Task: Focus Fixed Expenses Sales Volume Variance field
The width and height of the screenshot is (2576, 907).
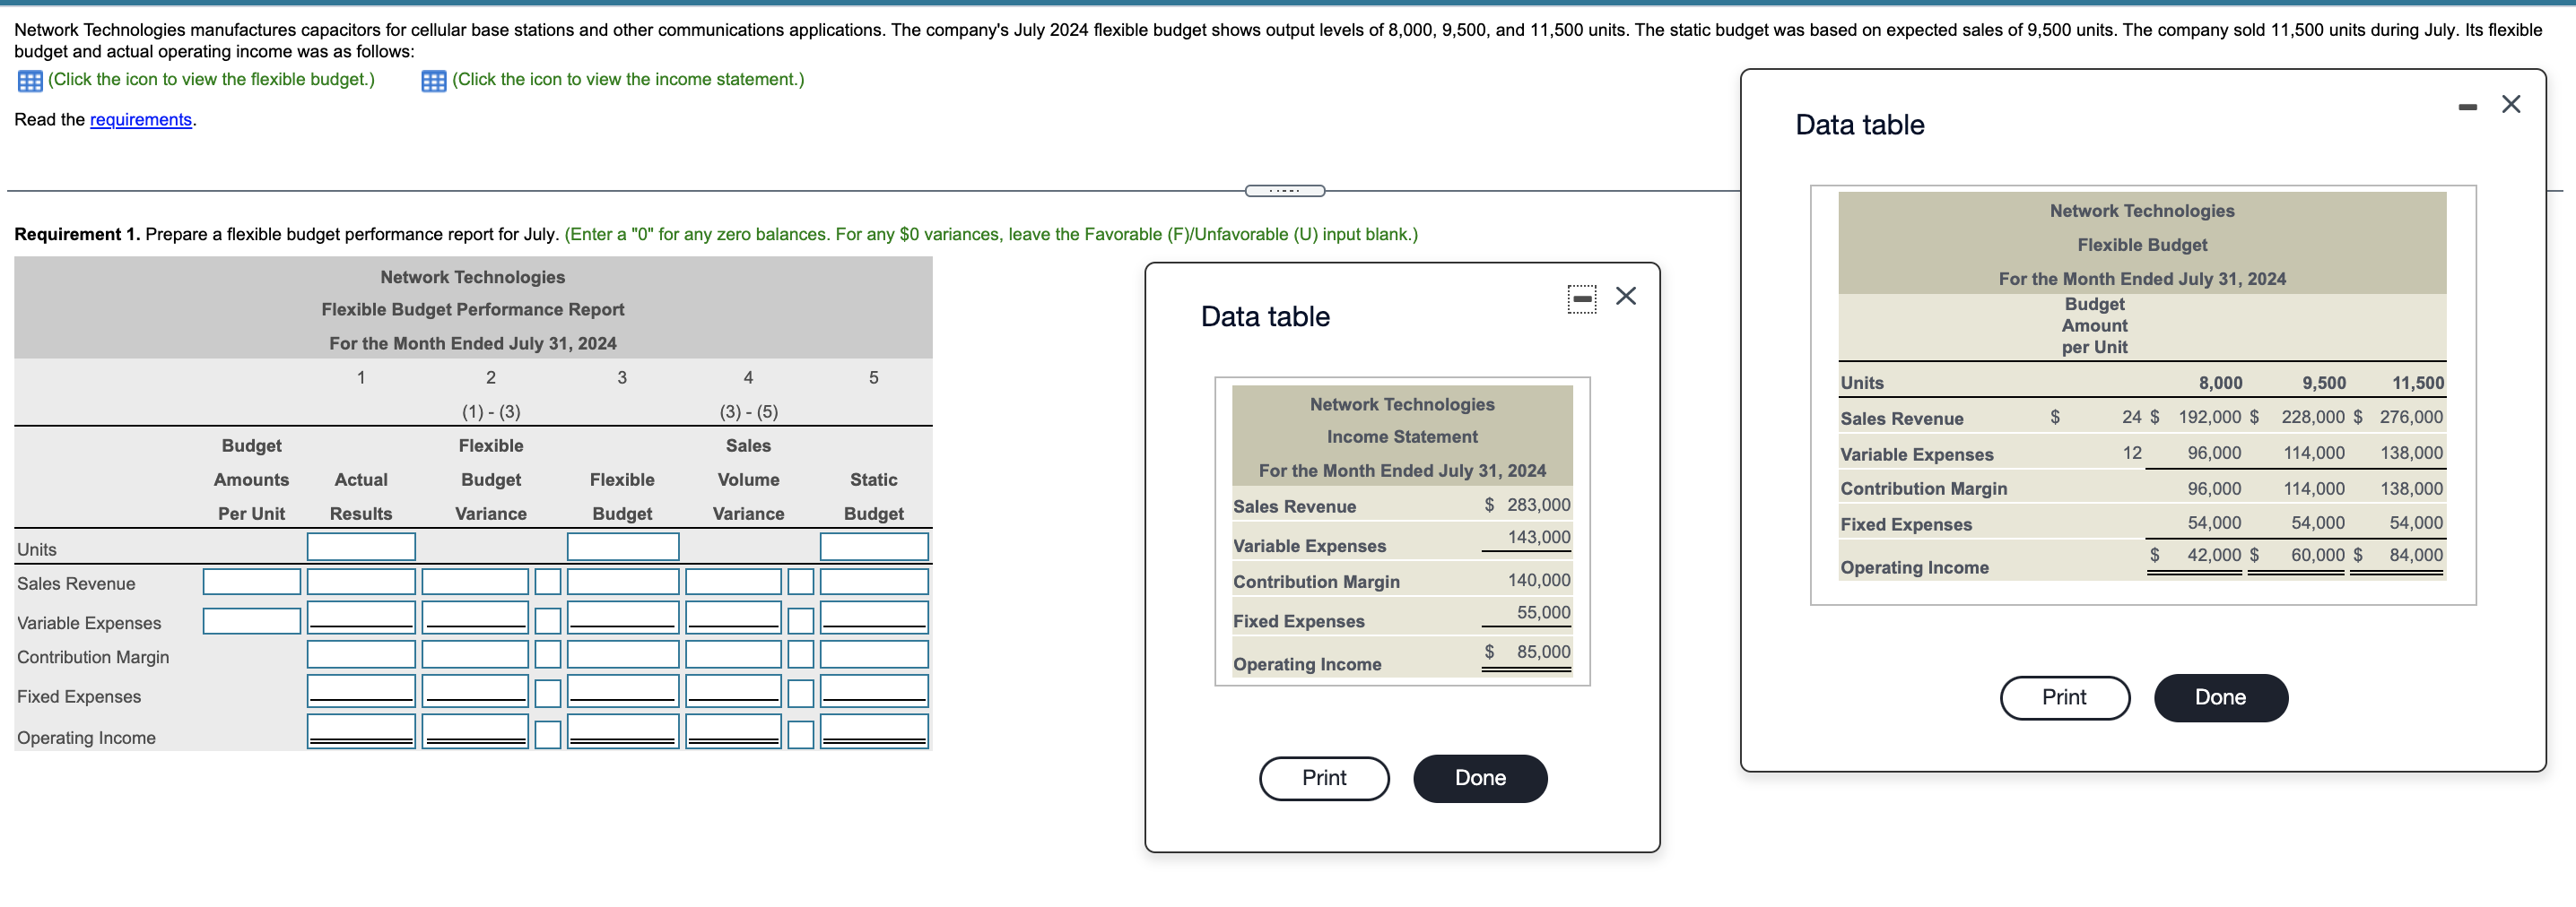Action: (733, 691)
